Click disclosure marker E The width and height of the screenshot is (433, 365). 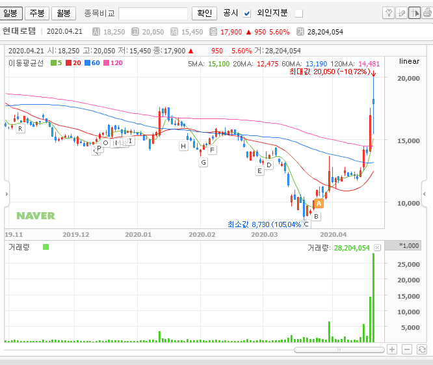(x=259, y=171)
